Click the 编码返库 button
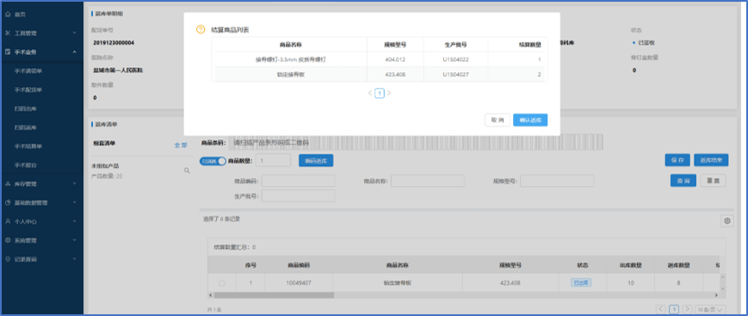Screen dimensions: 748x316 coord(316,161)
